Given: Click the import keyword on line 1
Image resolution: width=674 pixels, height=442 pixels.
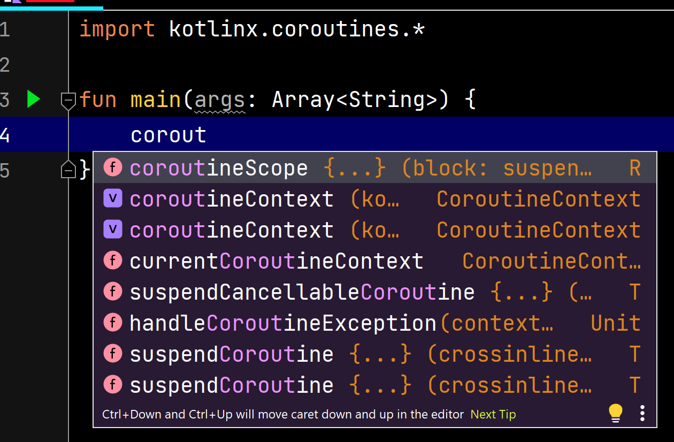Looking at the screenshot, I should pyautogui.click(x=117, y=29).
